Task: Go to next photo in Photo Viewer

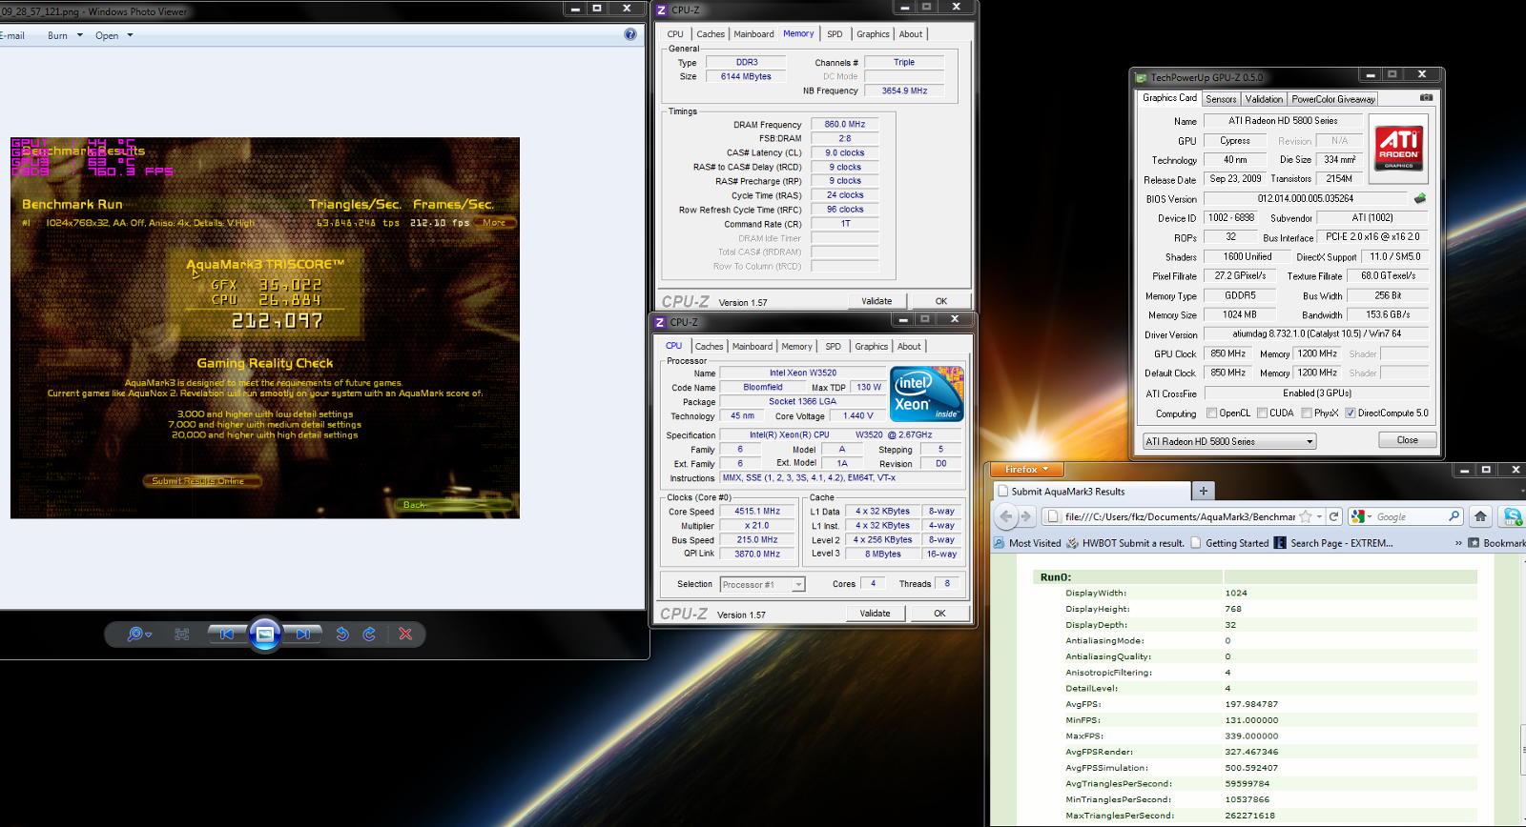Action: click(x=302, y=634)
